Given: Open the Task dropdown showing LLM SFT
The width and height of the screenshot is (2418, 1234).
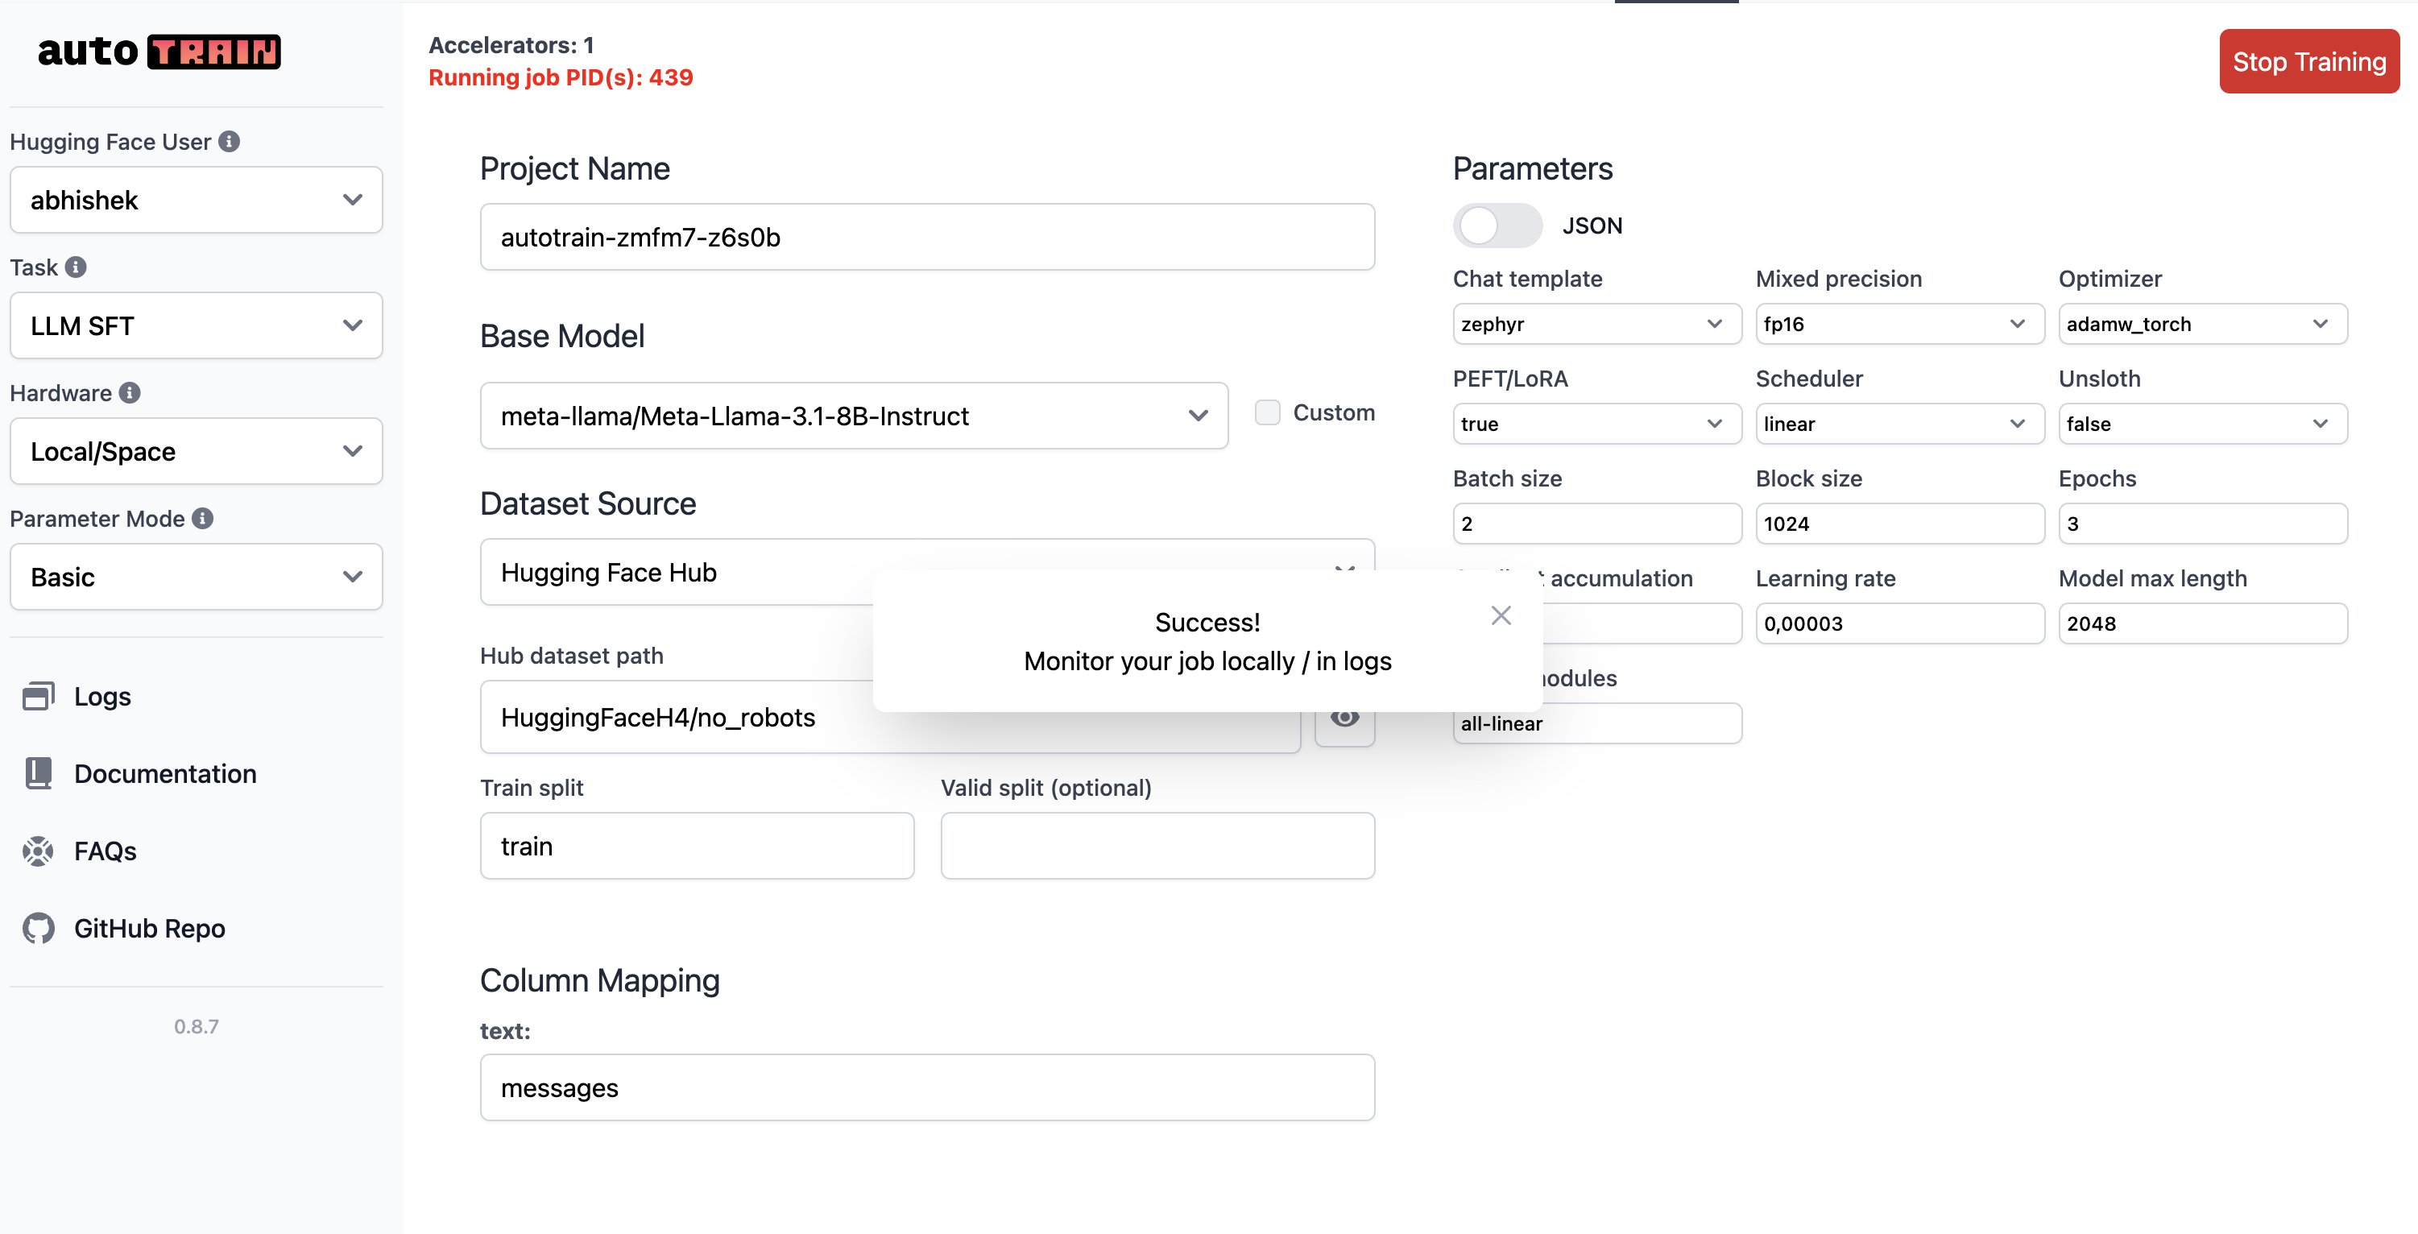Looking at the screenshot, I should pyautogui.click(x=197, y=325).
